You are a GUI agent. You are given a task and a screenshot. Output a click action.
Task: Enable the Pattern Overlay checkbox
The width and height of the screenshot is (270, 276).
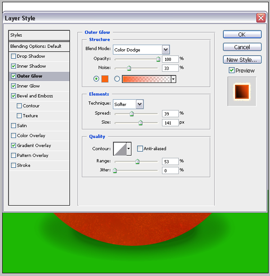pyautogui.click(x=13, y=155)
